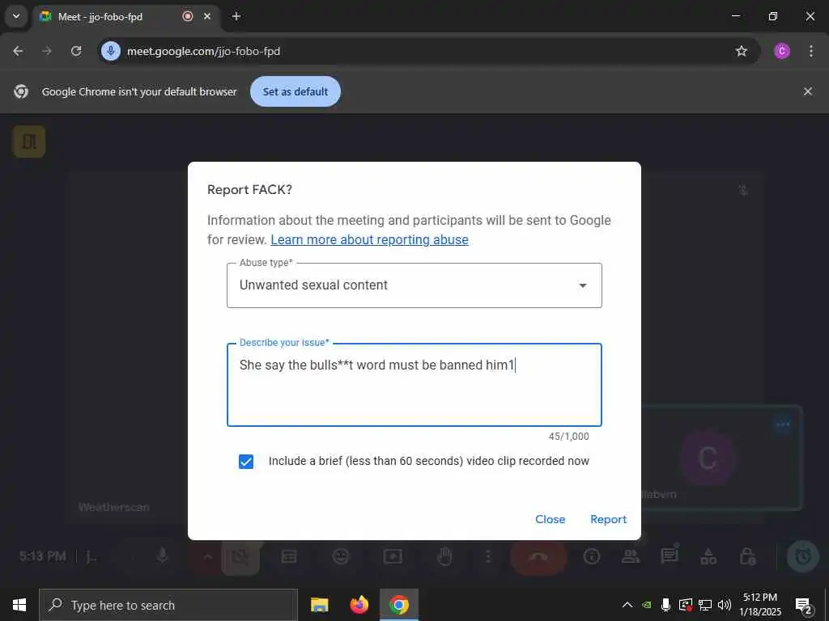This screenshot has width=829, height=621.
Task: Click the Type here to search box
Action: (x=168, y=605)
